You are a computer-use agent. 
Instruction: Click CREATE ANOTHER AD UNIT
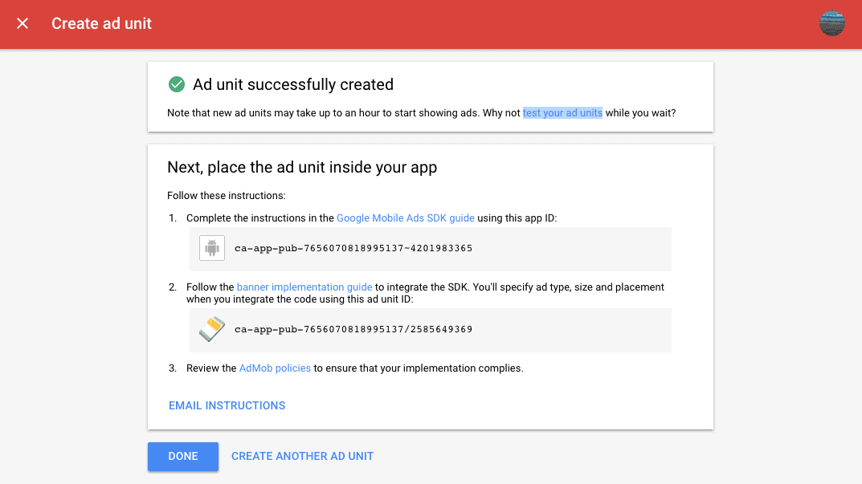[x=302, y=457]
